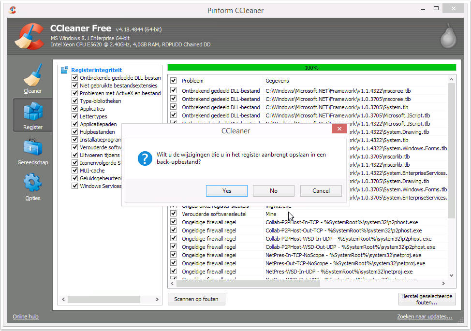Toggle the Windows Services checkbox
The height and width of the screenshot is (331, 471).
[x=75, y=186]
